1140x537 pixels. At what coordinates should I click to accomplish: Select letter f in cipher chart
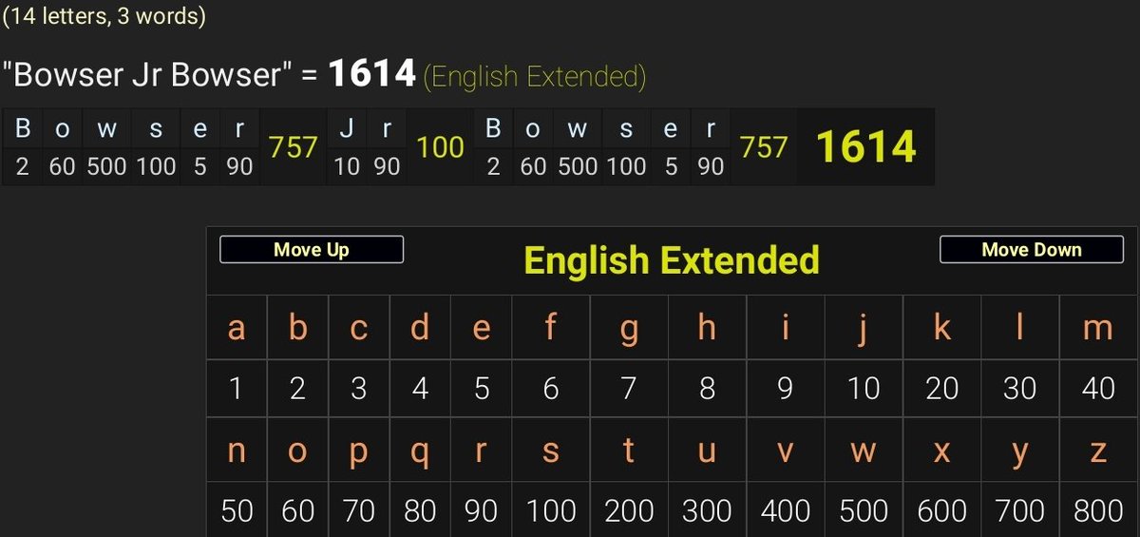coord(551,328)
